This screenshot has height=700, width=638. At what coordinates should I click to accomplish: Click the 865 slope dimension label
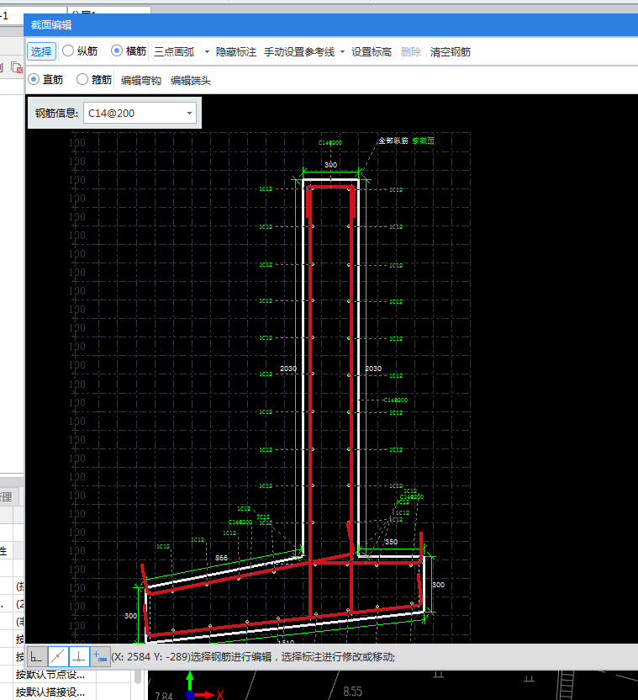point(221,558)
